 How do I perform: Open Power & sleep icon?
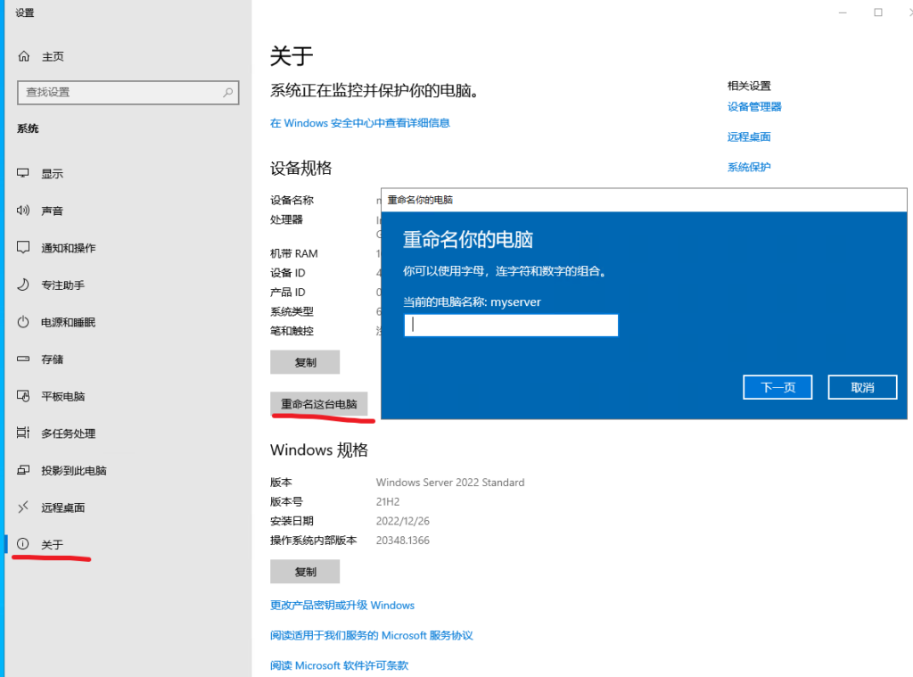[x=24, y=322]
